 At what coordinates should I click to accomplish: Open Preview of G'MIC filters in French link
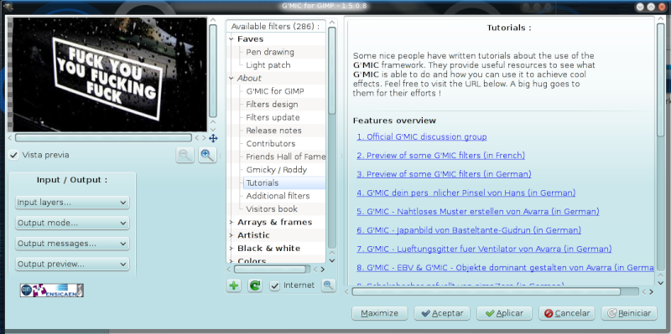coord(441,156)
